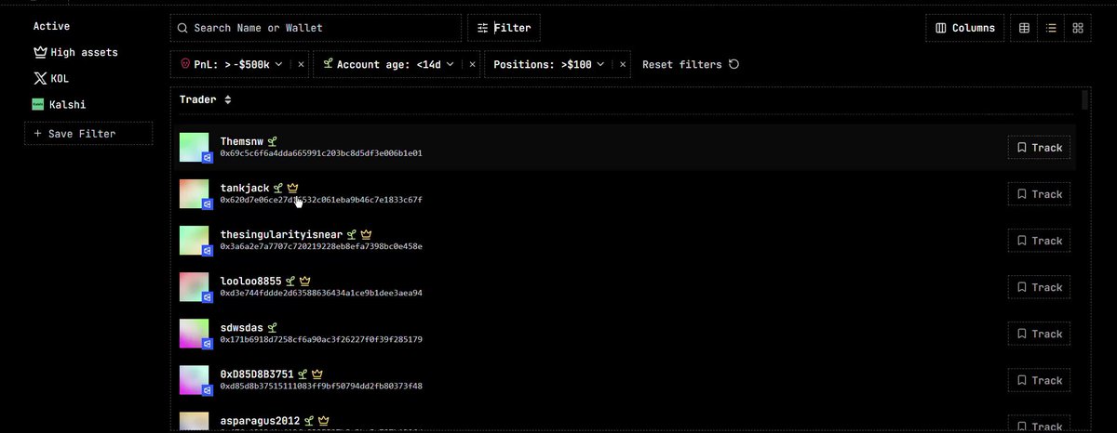Click the crown icon beside tankjack

point(292,188)
